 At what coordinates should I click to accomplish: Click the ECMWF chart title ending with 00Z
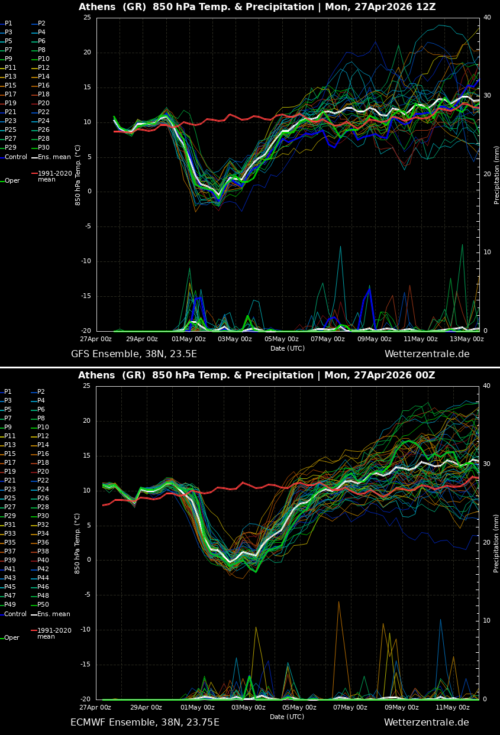tap(256, 375)
